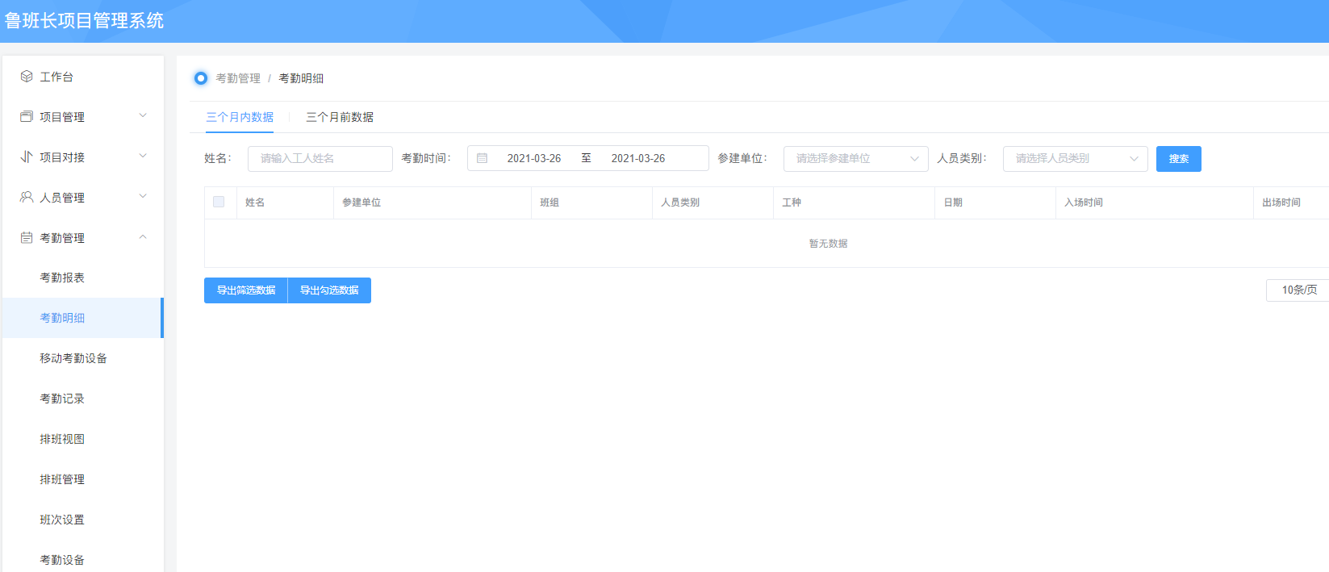This screenshot has width=1329, height=572.
Task: Click the 项目管理 window icon
Action: tap(27, 117)
